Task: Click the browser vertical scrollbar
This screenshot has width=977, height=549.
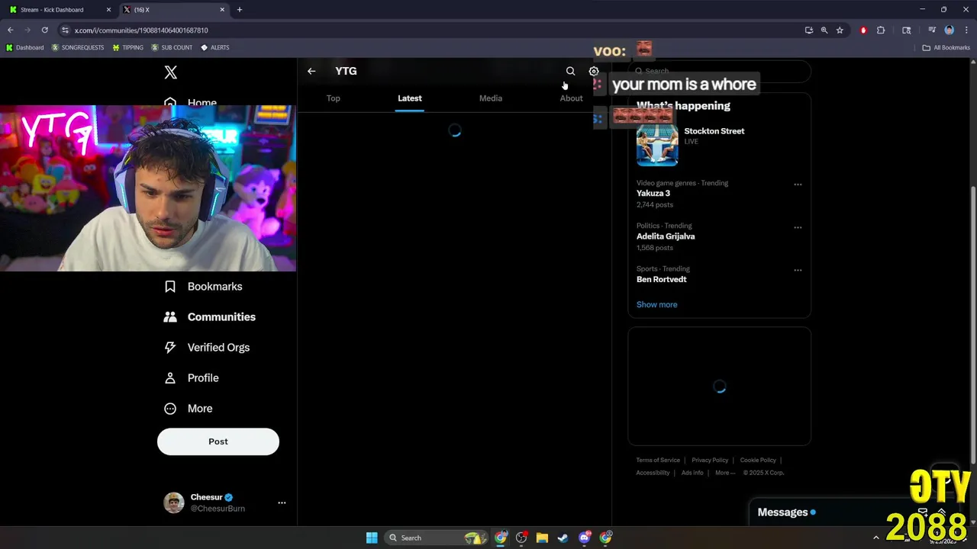Action: tap(972, 324)
